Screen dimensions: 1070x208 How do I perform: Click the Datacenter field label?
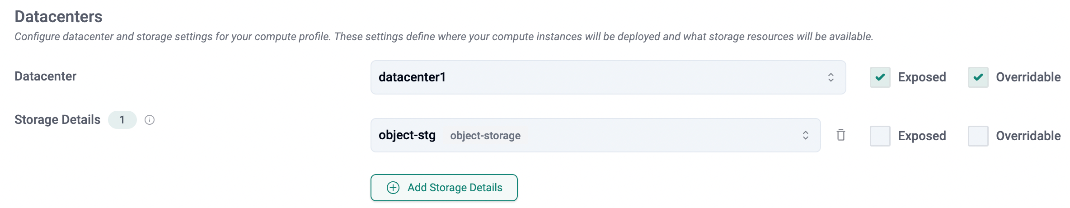point(45,76)
